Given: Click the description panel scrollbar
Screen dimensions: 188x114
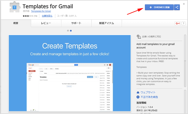Looking at the screenshot, I should pos(185,61).
